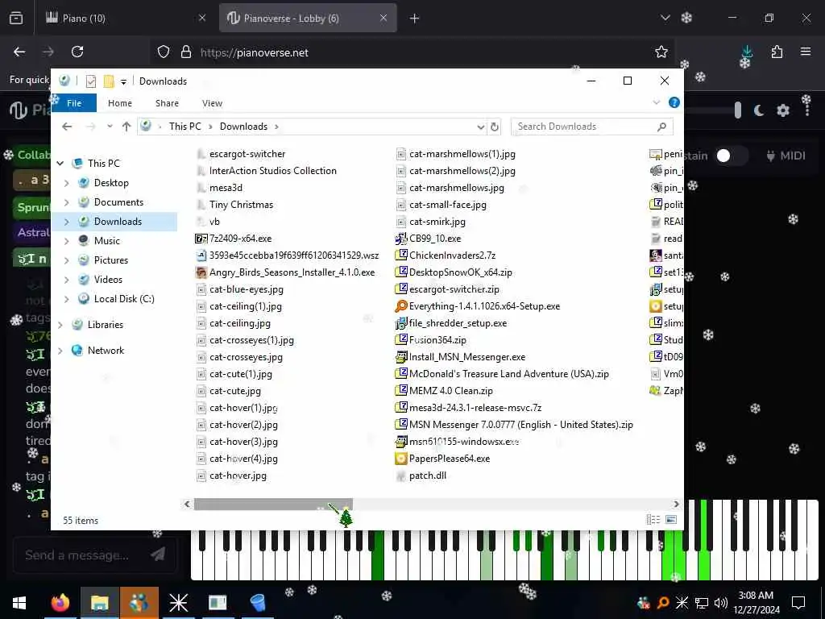Go up one folder level in Explorer
This screenshot has width=825, height=619.
(126, 127)
